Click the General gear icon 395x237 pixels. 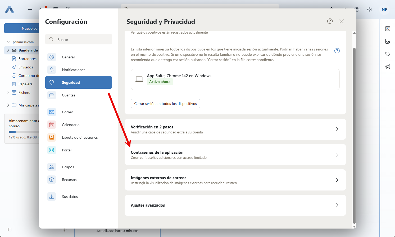click(52, 57)
